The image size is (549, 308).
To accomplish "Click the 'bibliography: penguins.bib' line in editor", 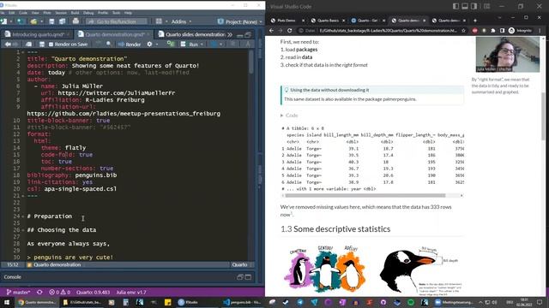I will point(72,175).
